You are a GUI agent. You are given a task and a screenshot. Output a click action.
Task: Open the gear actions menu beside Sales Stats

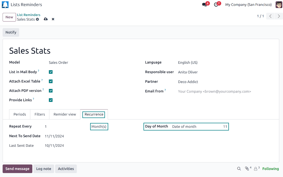38,19
